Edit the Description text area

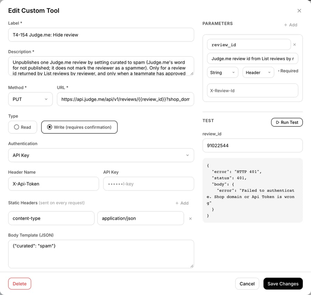point(101,66)
